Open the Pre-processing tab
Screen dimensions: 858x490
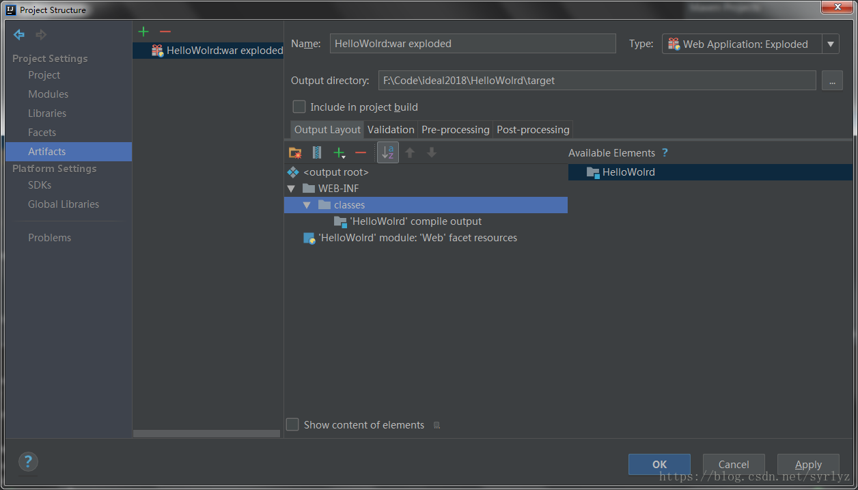coord(456,130)
